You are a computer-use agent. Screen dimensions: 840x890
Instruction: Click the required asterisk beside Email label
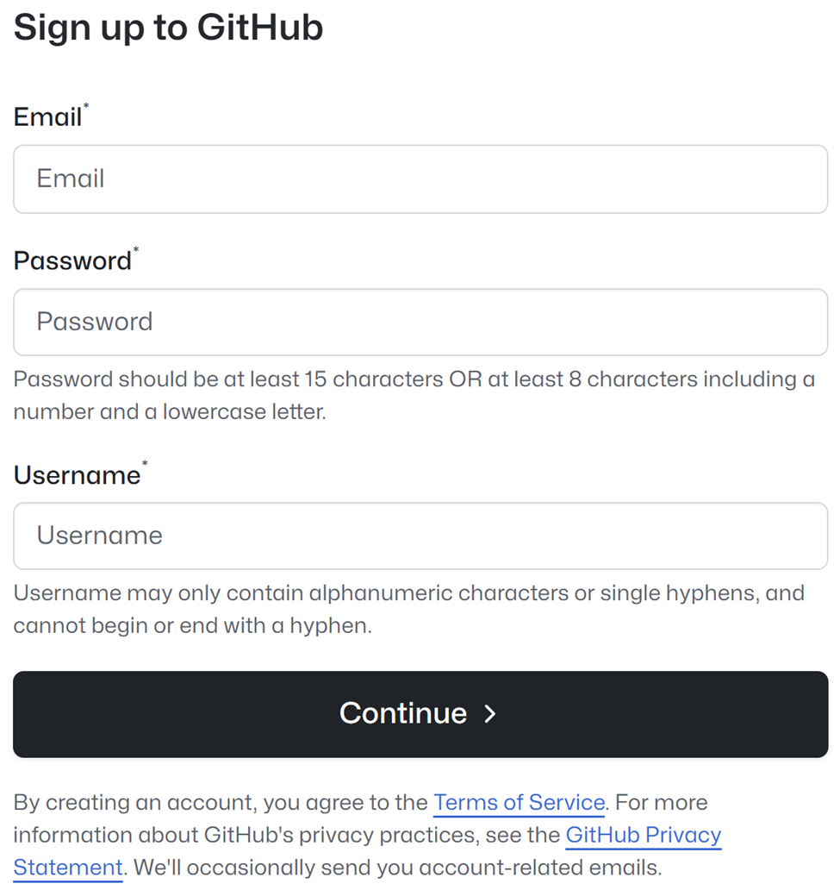pos(87,105)
